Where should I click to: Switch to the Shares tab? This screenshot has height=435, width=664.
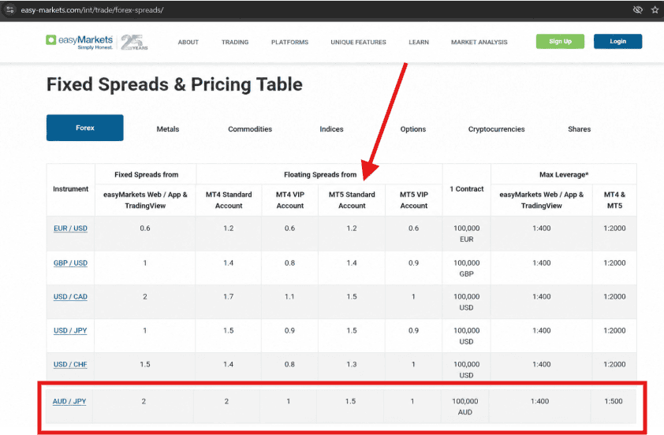579,129
